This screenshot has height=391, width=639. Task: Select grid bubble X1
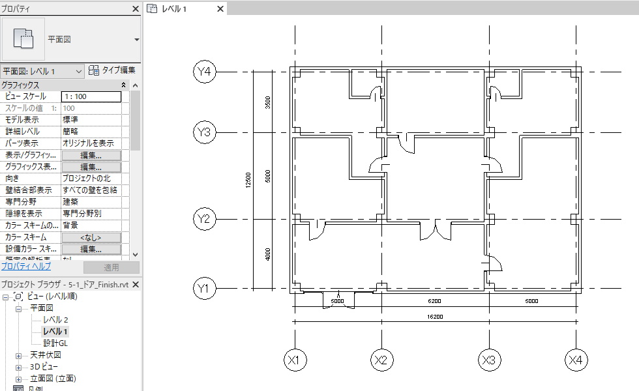(295, 360)
